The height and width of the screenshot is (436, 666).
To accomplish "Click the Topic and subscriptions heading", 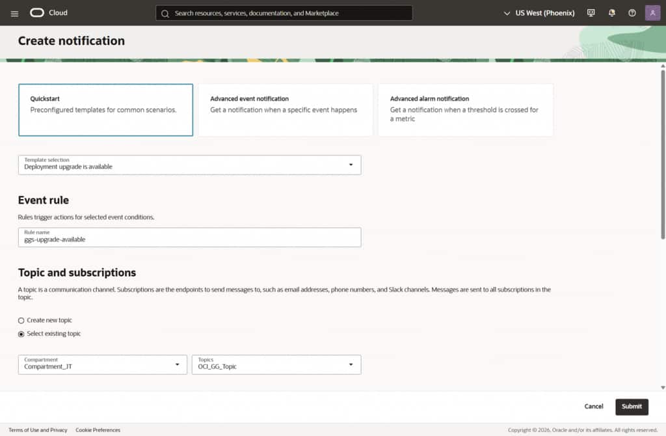I will pos(77,273).
